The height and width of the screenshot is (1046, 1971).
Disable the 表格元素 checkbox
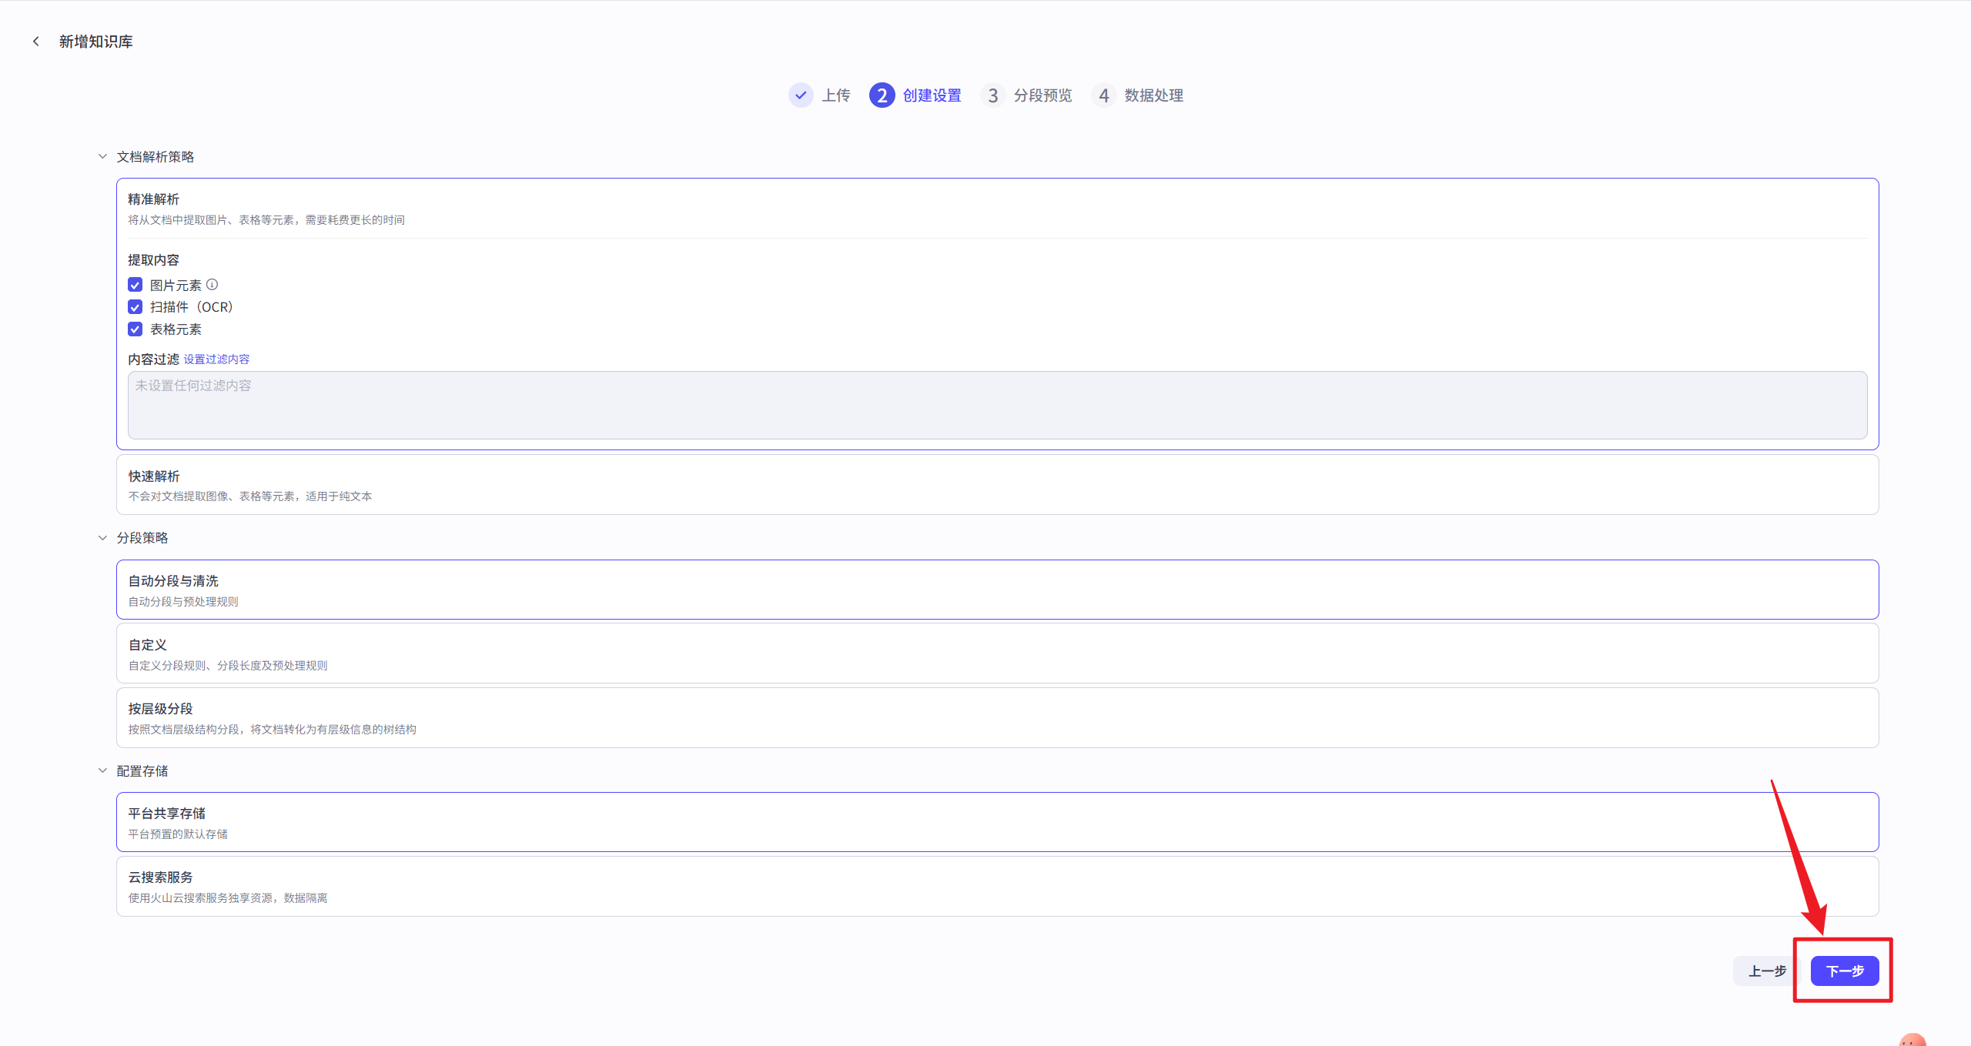coord(136,329)
